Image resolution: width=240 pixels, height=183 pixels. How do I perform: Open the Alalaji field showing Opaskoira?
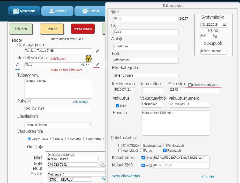[146, 47]
